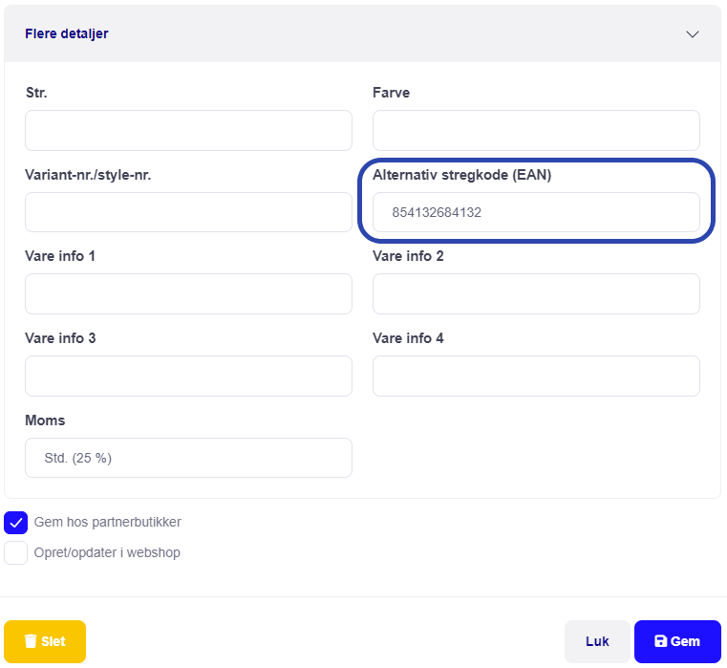
Task: Click into the Farve text field
Action: coord(537,130)
